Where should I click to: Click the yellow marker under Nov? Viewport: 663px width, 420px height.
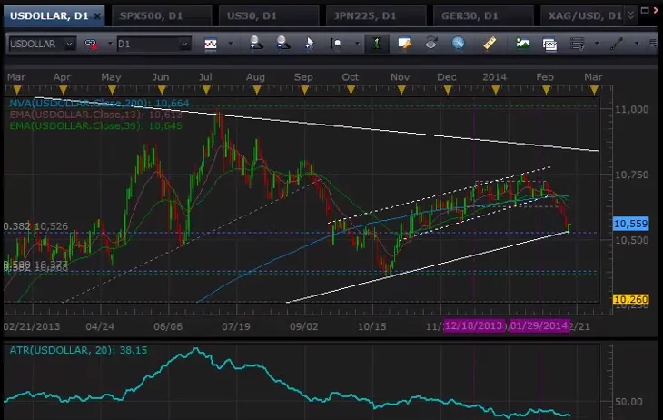[401, 90]
